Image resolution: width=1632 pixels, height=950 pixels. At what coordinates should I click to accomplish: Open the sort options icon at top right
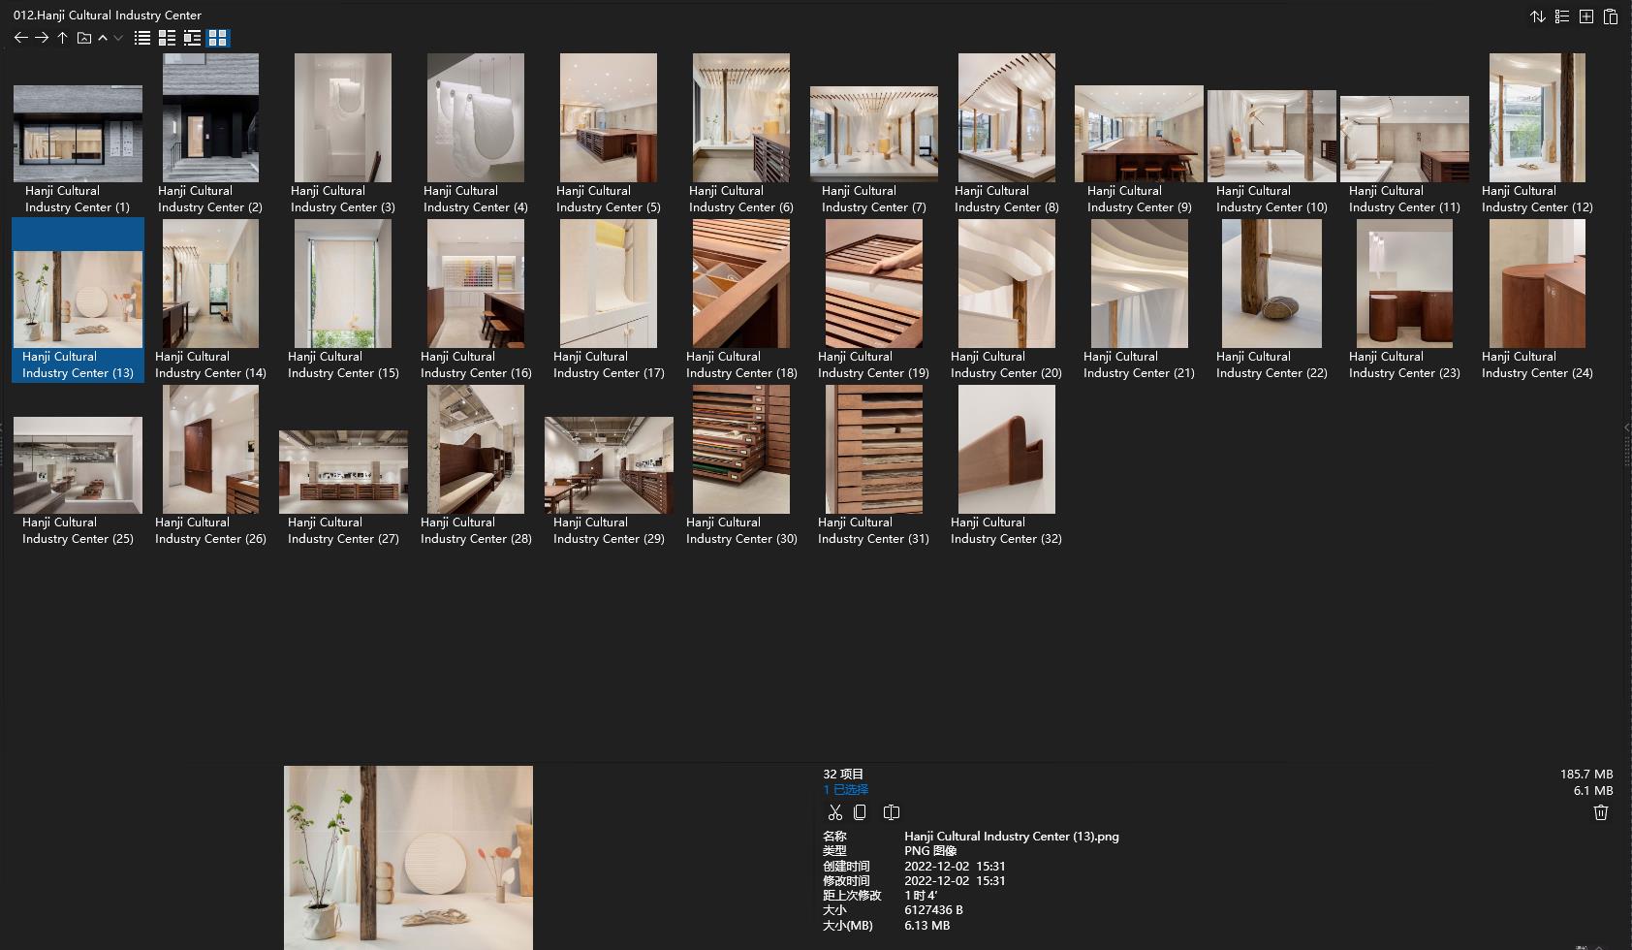1538,16
